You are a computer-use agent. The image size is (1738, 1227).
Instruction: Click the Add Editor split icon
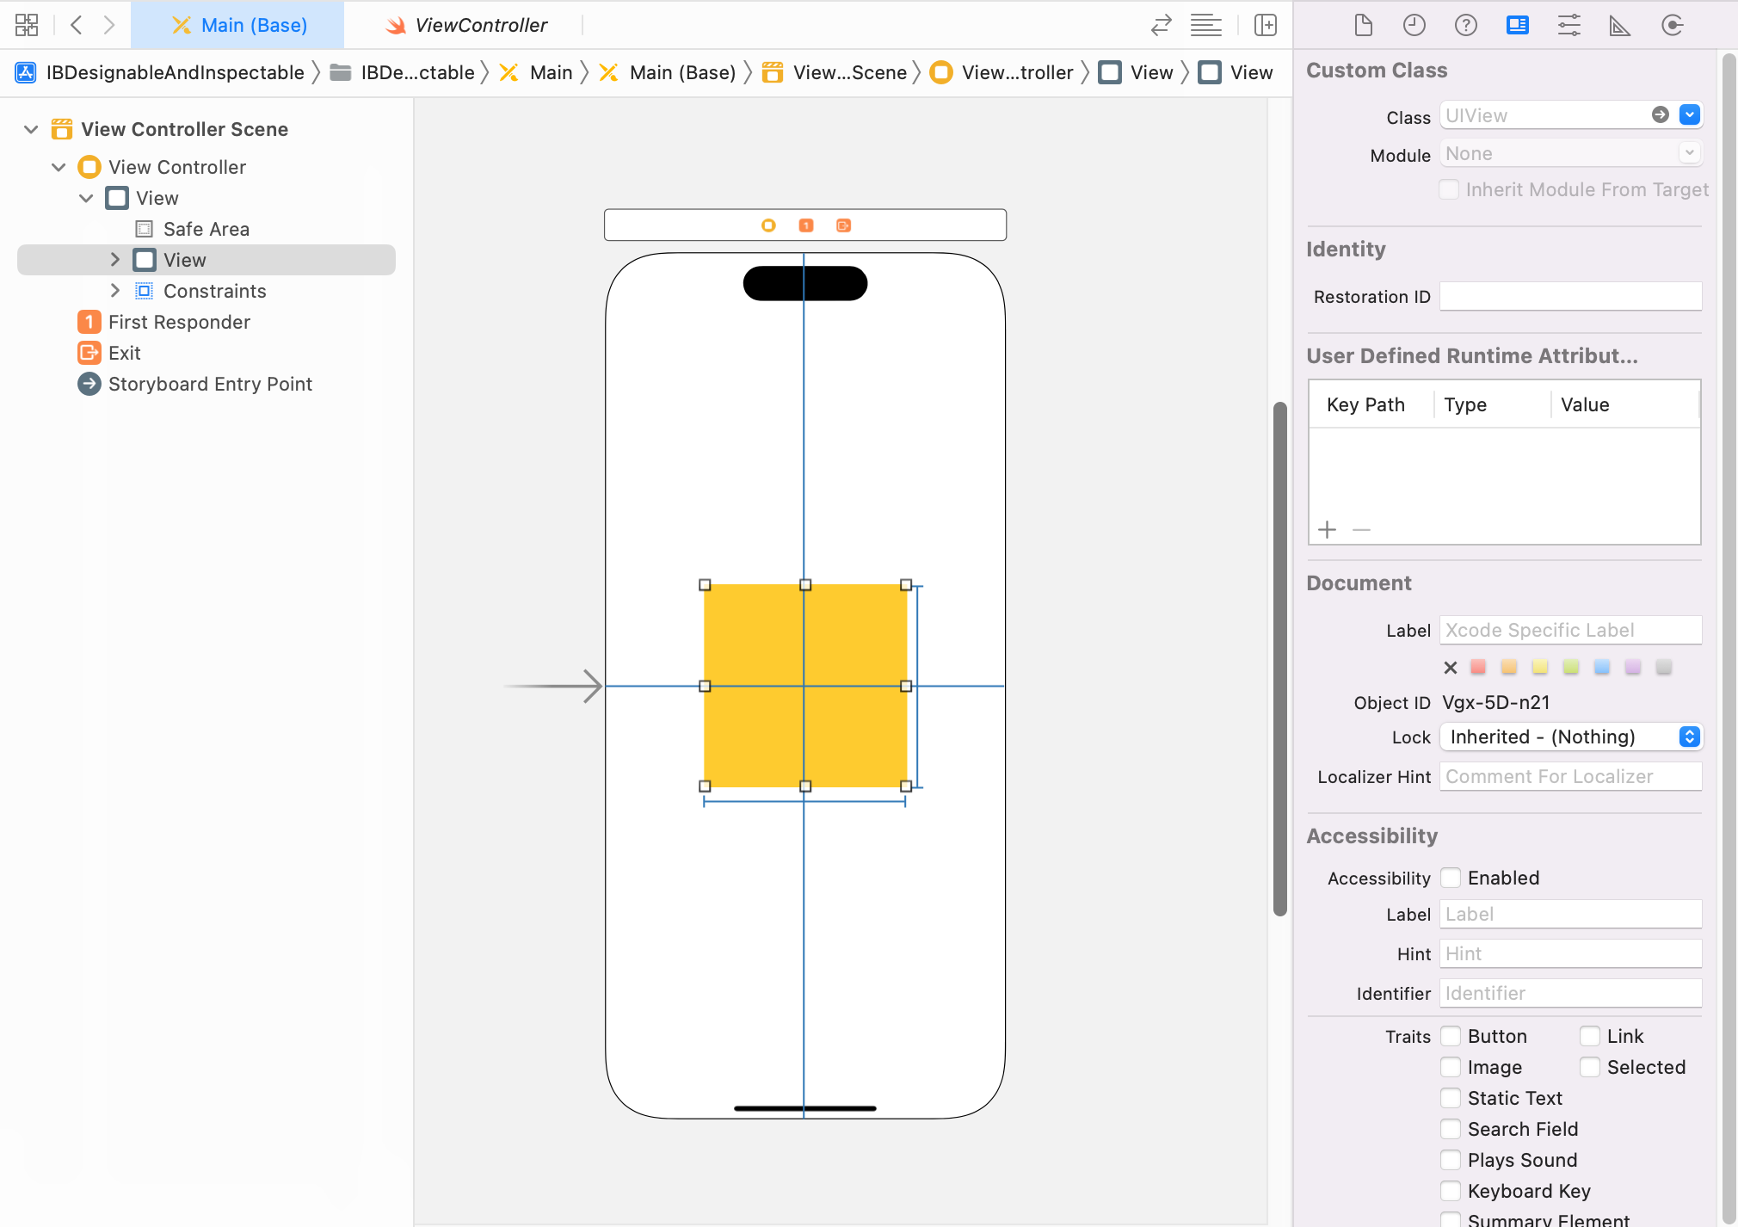click(x=1266, y=26)
